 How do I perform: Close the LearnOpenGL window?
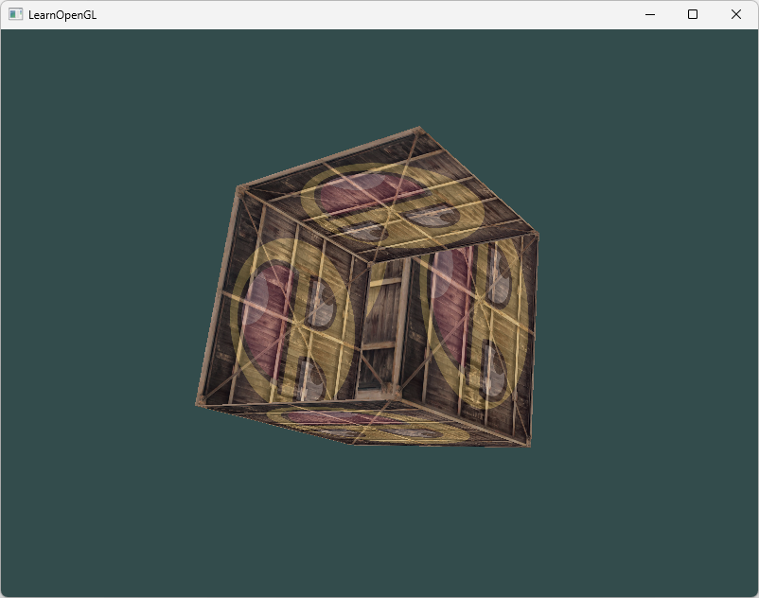click(x=735, y=14)
